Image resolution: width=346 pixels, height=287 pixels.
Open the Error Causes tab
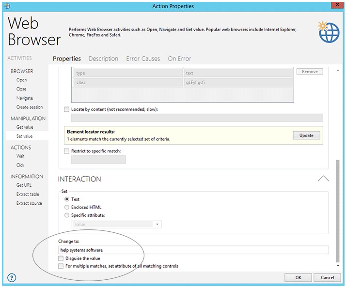tap(143, 59)
